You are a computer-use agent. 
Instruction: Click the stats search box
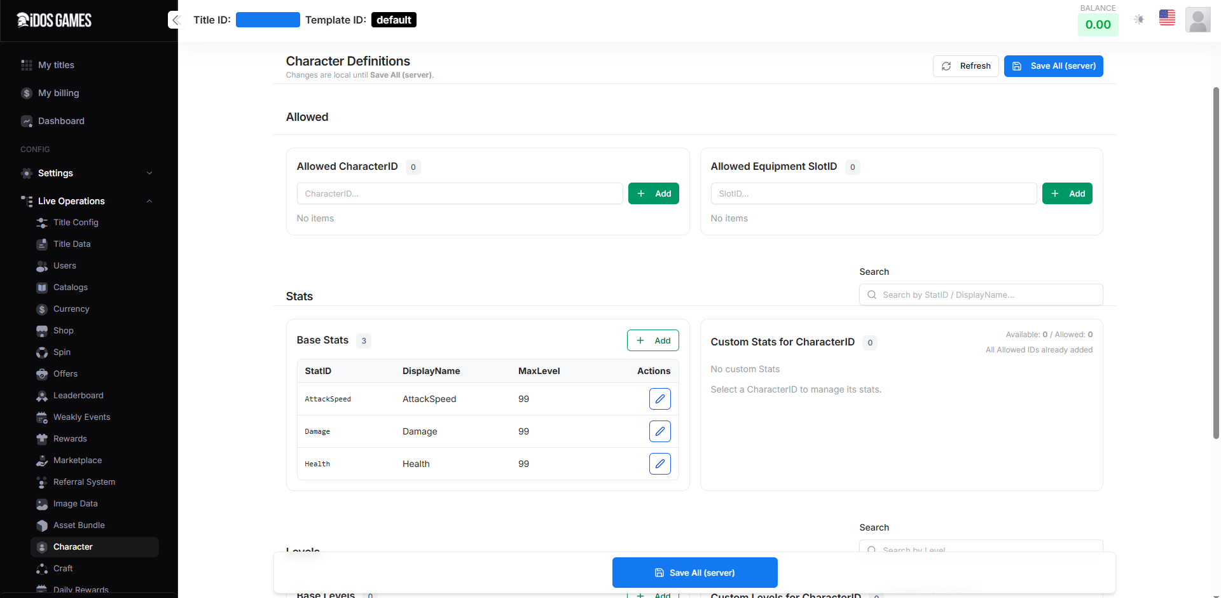pyautogui.click(x=981, y=295)
